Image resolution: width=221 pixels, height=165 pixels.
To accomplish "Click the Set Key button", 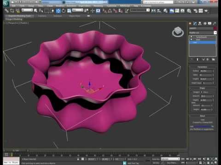I will [156, 163].
